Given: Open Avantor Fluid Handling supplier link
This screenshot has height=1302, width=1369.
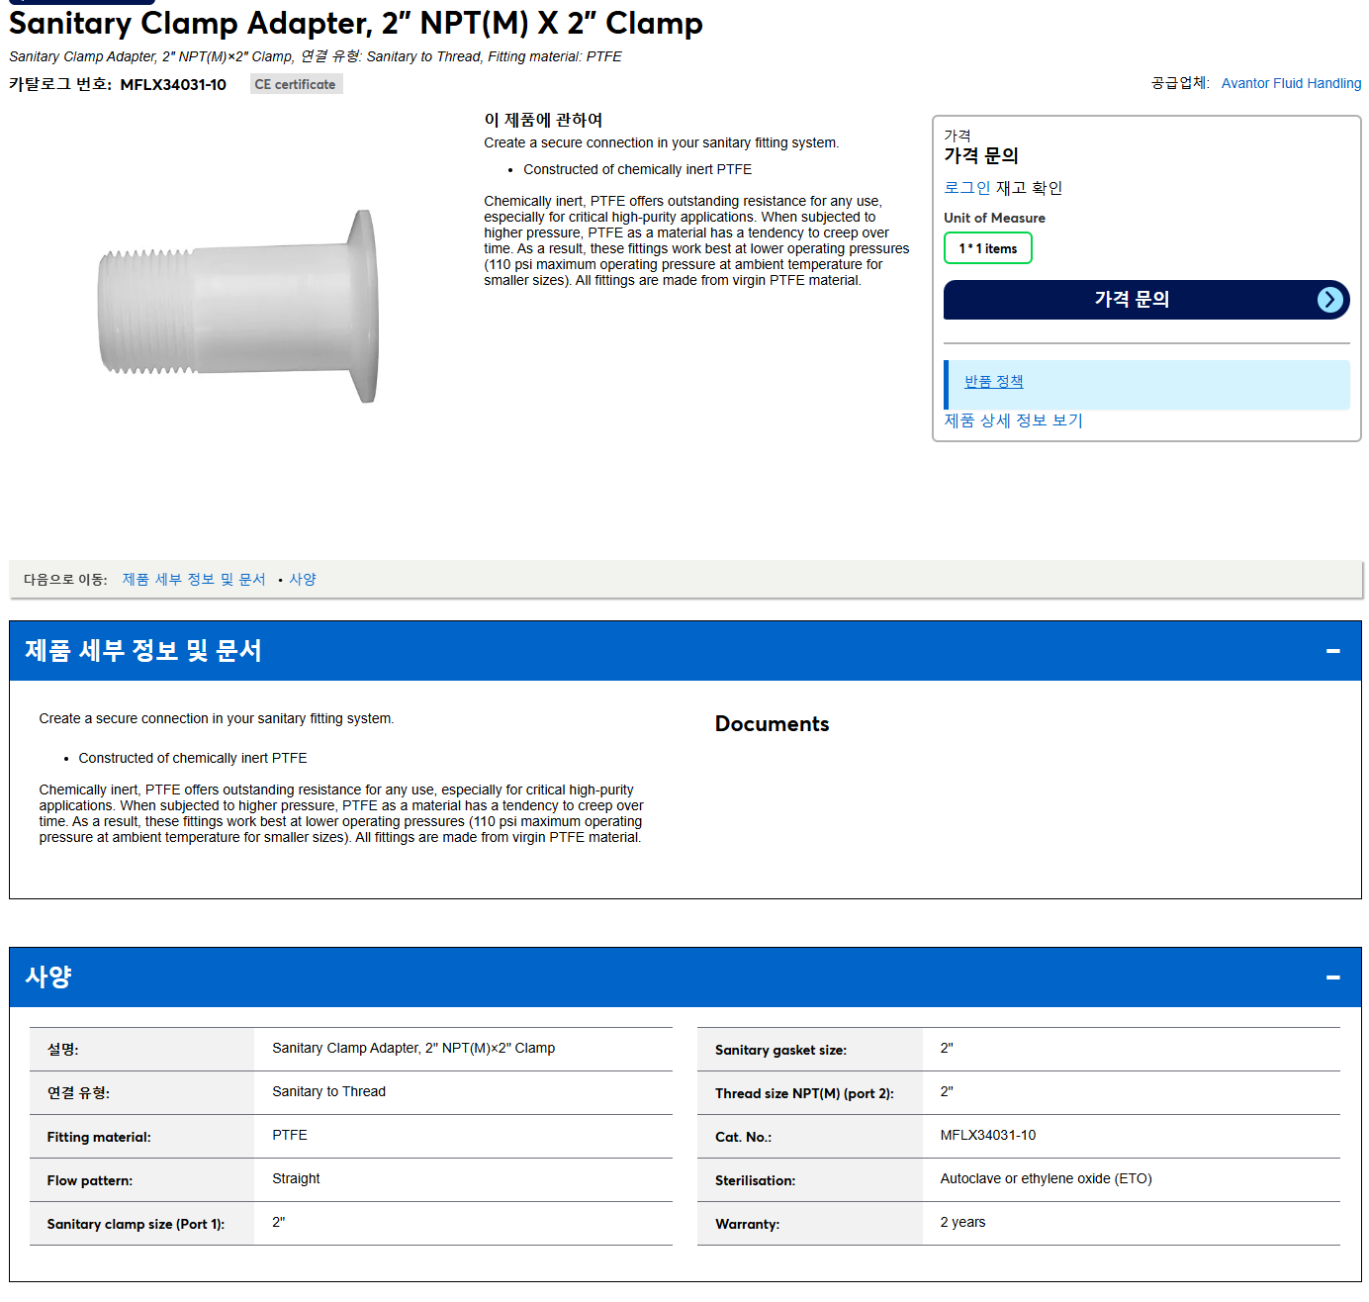Looking at the screenshot, I should 1291,83.
